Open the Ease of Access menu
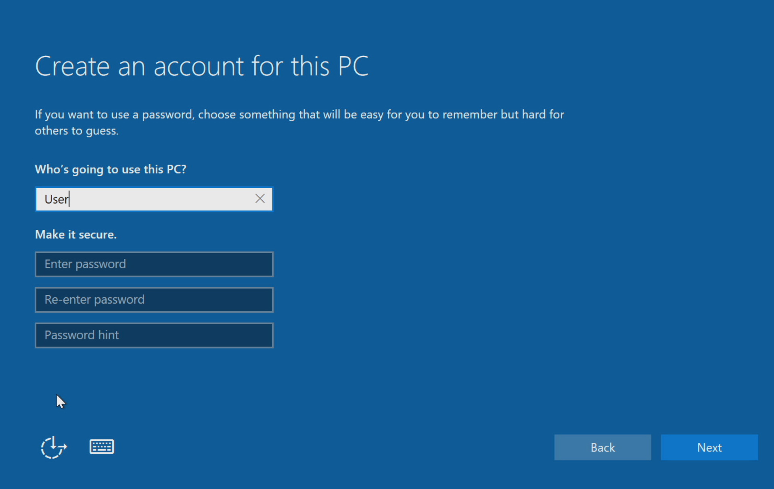 [x=54, y=447]
